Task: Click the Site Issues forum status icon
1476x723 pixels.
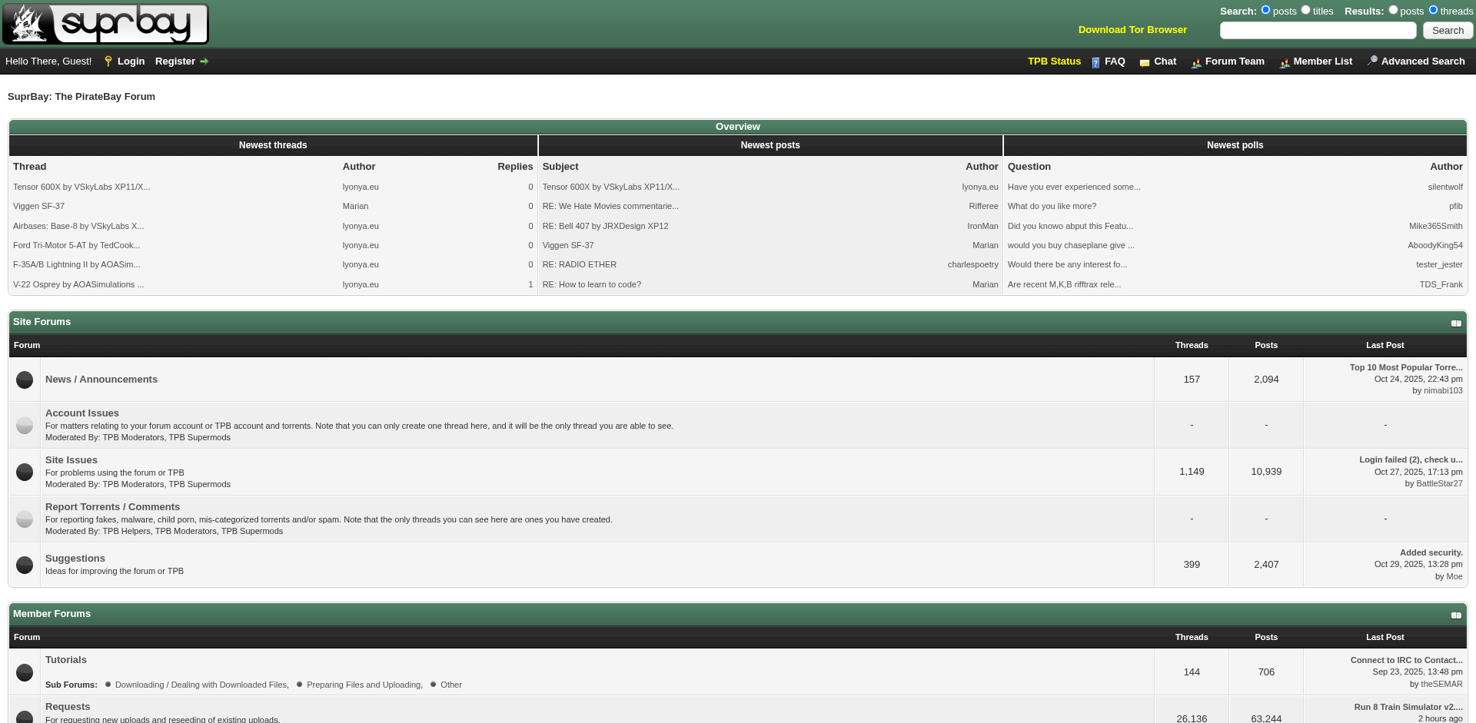Action: tap(25, 472)
